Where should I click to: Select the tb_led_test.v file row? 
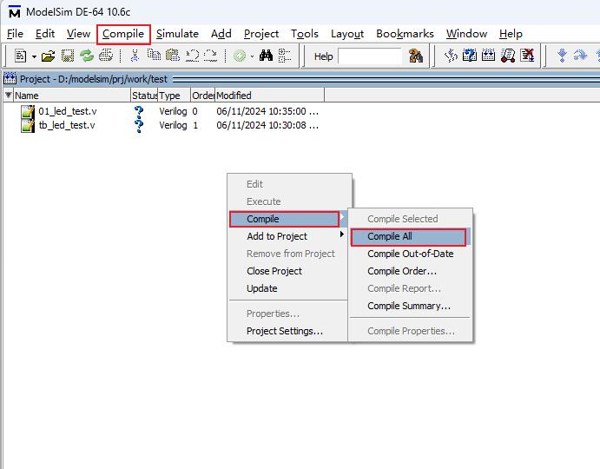[x=169, y=125]
